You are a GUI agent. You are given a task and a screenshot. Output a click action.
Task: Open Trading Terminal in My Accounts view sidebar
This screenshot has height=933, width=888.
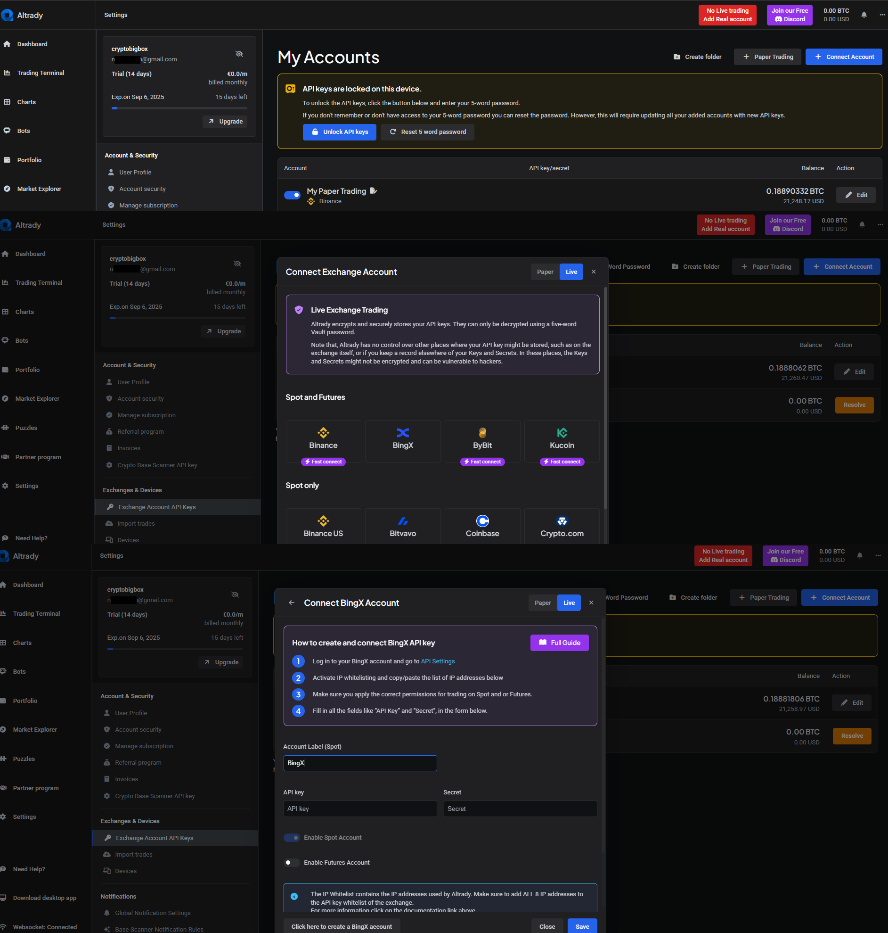(41, 73)
